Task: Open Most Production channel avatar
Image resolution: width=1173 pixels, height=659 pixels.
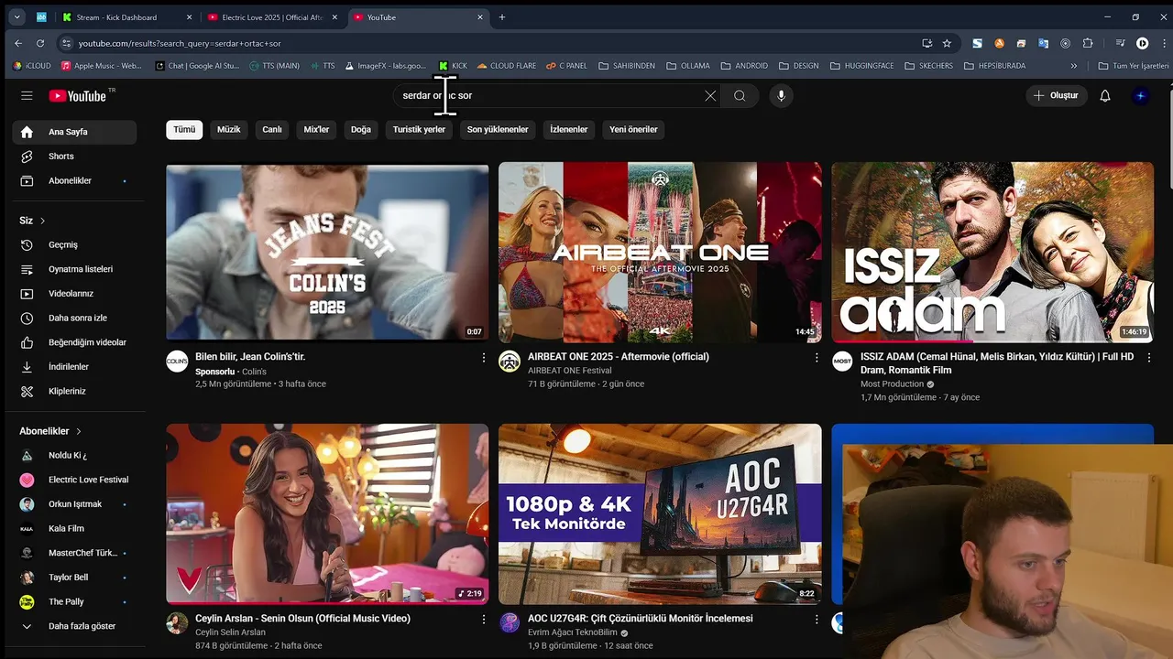Action: [x=842, y=362]
